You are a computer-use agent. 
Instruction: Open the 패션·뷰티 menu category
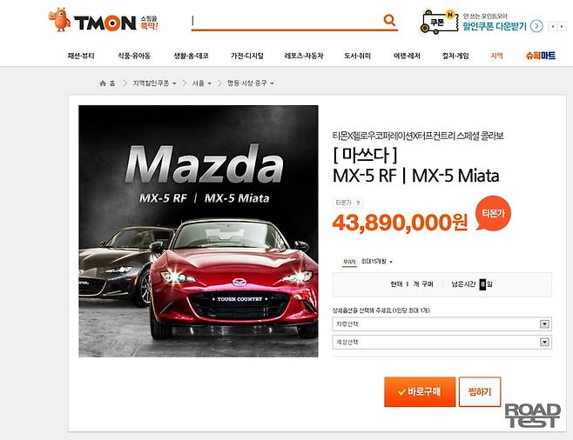click(x=81, y=56)
